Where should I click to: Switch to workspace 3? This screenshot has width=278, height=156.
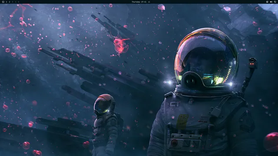pos(13,2)
